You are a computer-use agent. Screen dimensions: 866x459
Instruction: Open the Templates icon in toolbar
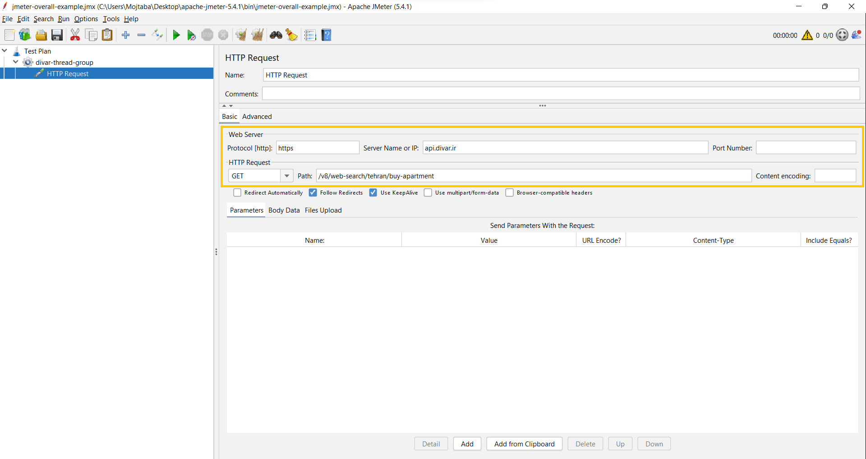point(25,35)
